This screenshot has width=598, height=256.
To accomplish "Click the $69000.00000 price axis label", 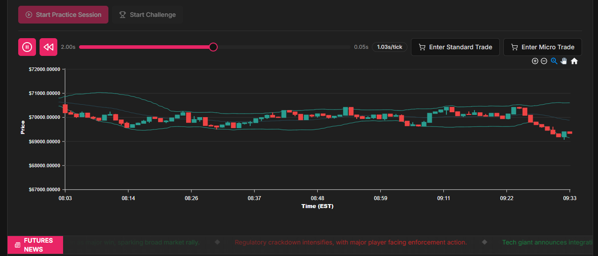I will [x=44, y=142].
